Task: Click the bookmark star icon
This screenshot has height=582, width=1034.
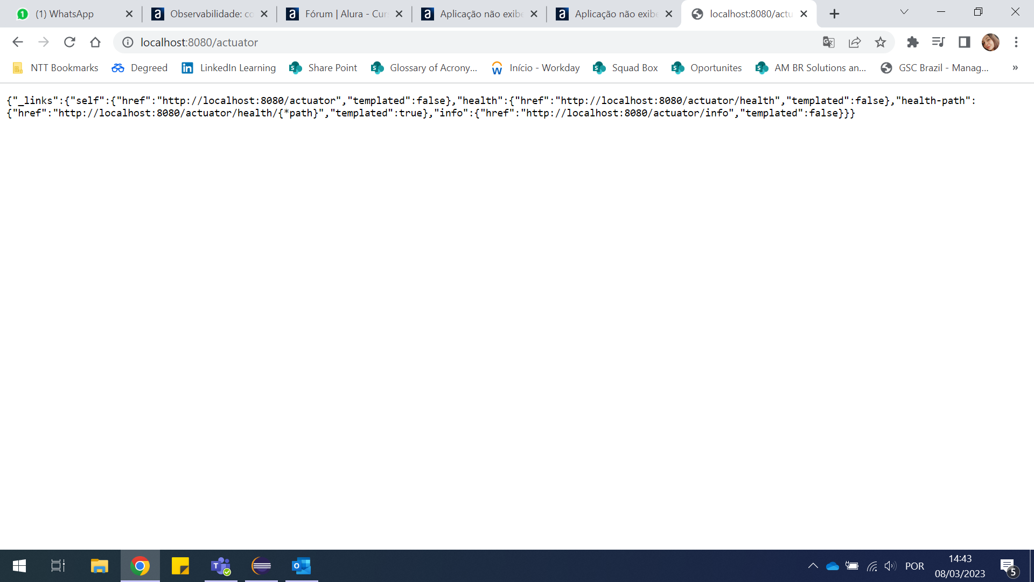Action: tap(880, 42)
